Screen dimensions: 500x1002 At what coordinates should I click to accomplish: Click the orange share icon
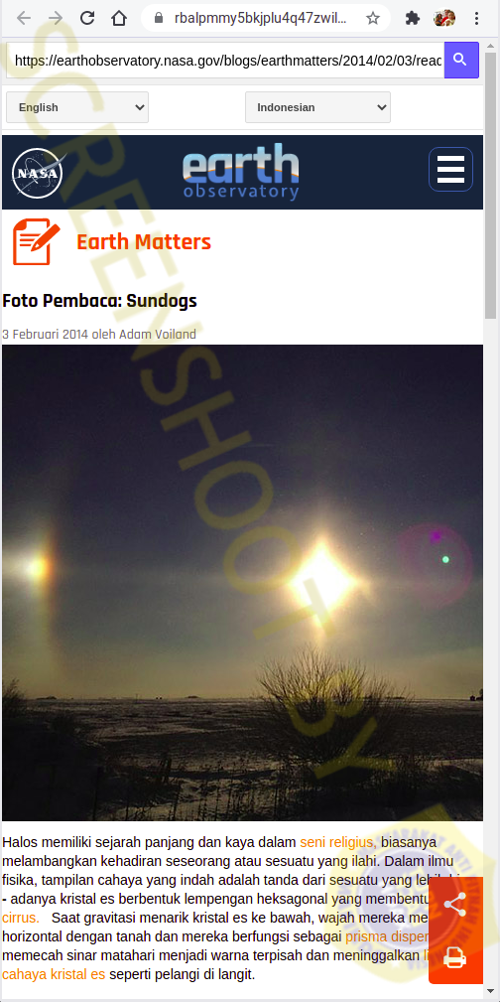pyautogui.click(x=454, y=905)
